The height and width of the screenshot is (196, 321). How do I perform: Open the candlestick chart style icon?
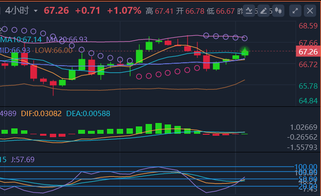click(x=278, y=10)
